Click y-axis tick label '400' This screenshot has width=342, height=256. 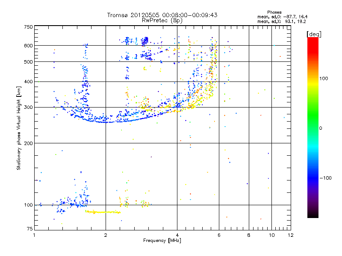(x=28, y=81)
